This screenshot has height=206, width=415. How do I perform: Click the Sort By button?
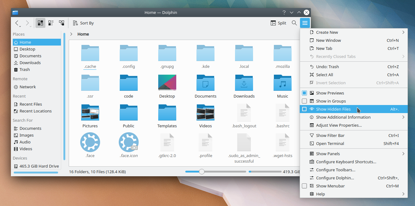point(83,23)
